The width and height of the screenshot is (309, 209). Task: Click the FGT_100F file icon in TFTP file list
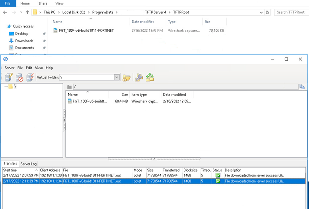pos(70,101)
